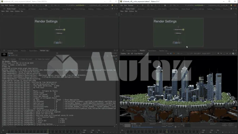Open Edit menu in left Katana window
238x134 pixels.
pos(6,5)
